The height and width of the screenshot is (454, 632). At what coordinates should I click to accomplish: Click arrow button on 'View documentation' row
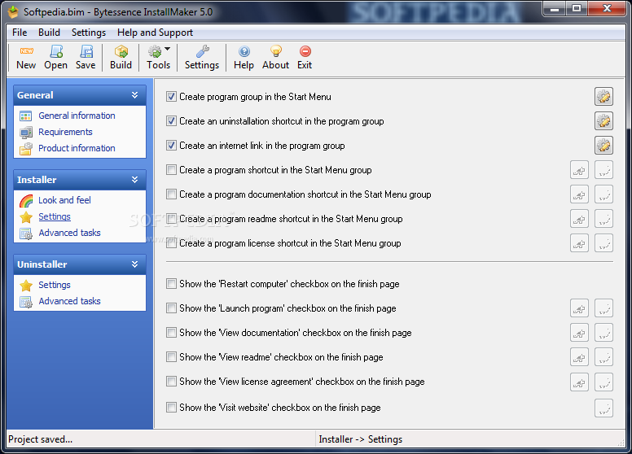tap(579, 333)
